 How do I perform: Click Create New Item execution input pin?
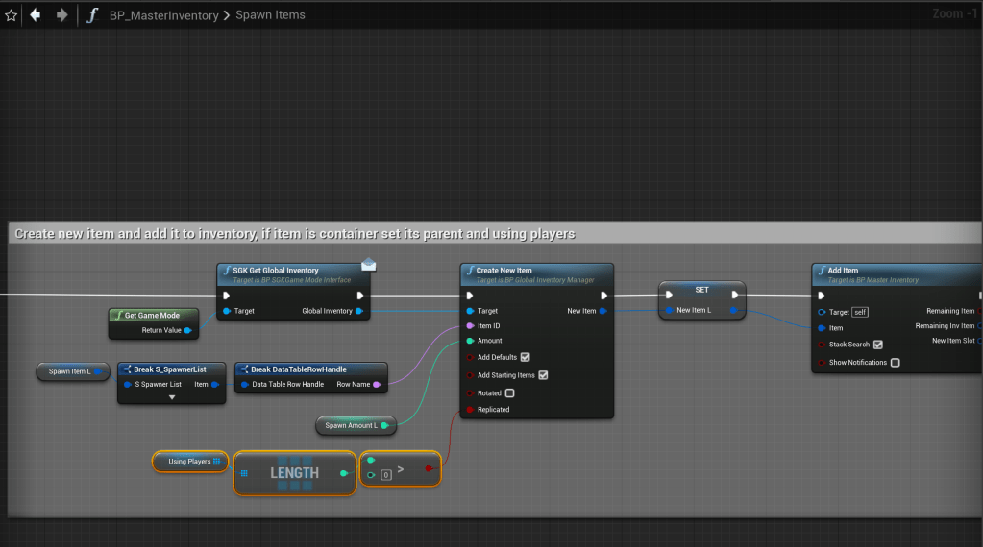pos(470,296)
